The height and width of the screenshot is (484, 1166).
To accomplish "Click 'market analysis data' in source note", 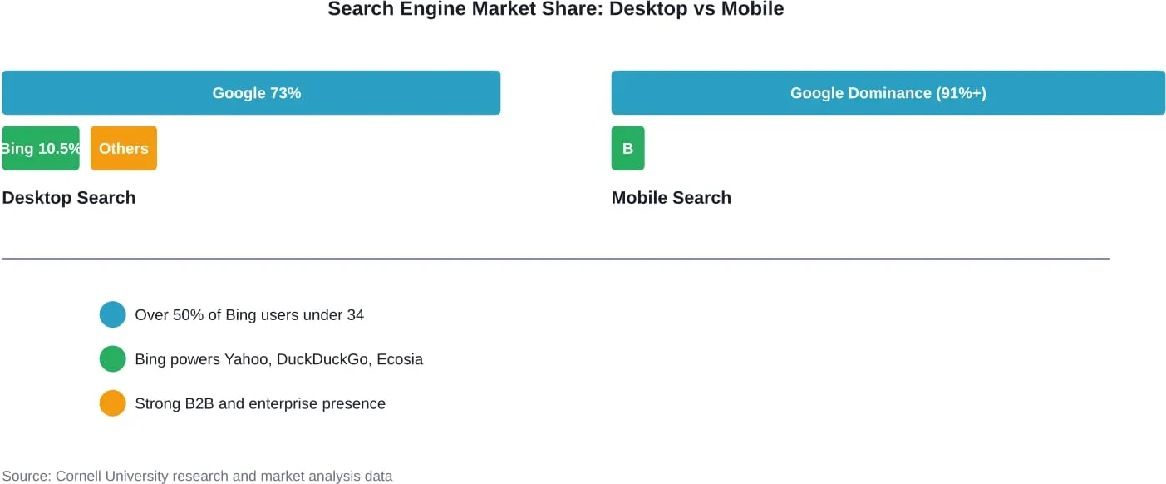I will pyautogui.click(x=327, y=477).
